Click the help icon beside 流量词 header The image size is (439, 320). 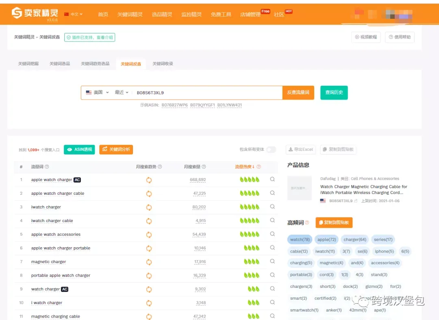click(47, 167)
